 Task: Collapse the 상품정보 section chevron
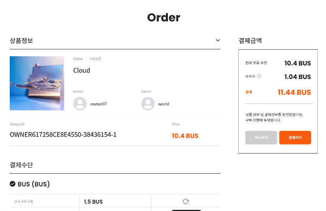click(x=218, y=40)
